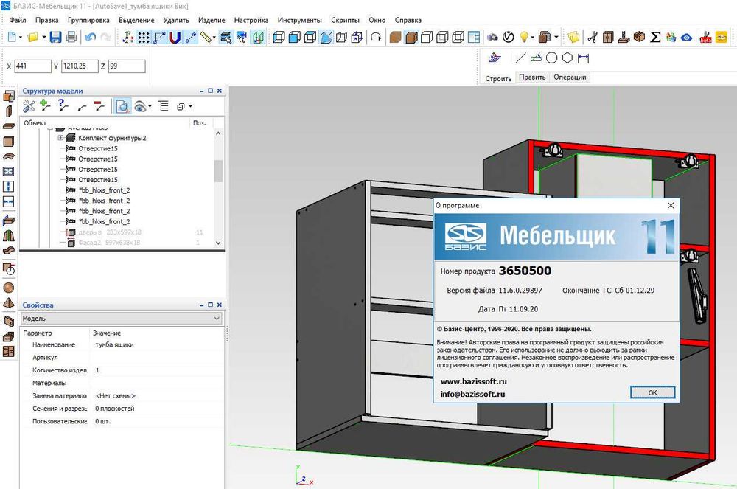Click the coordinate axes icon in toolbar
The image size is (737, 489).
point(128,37)
